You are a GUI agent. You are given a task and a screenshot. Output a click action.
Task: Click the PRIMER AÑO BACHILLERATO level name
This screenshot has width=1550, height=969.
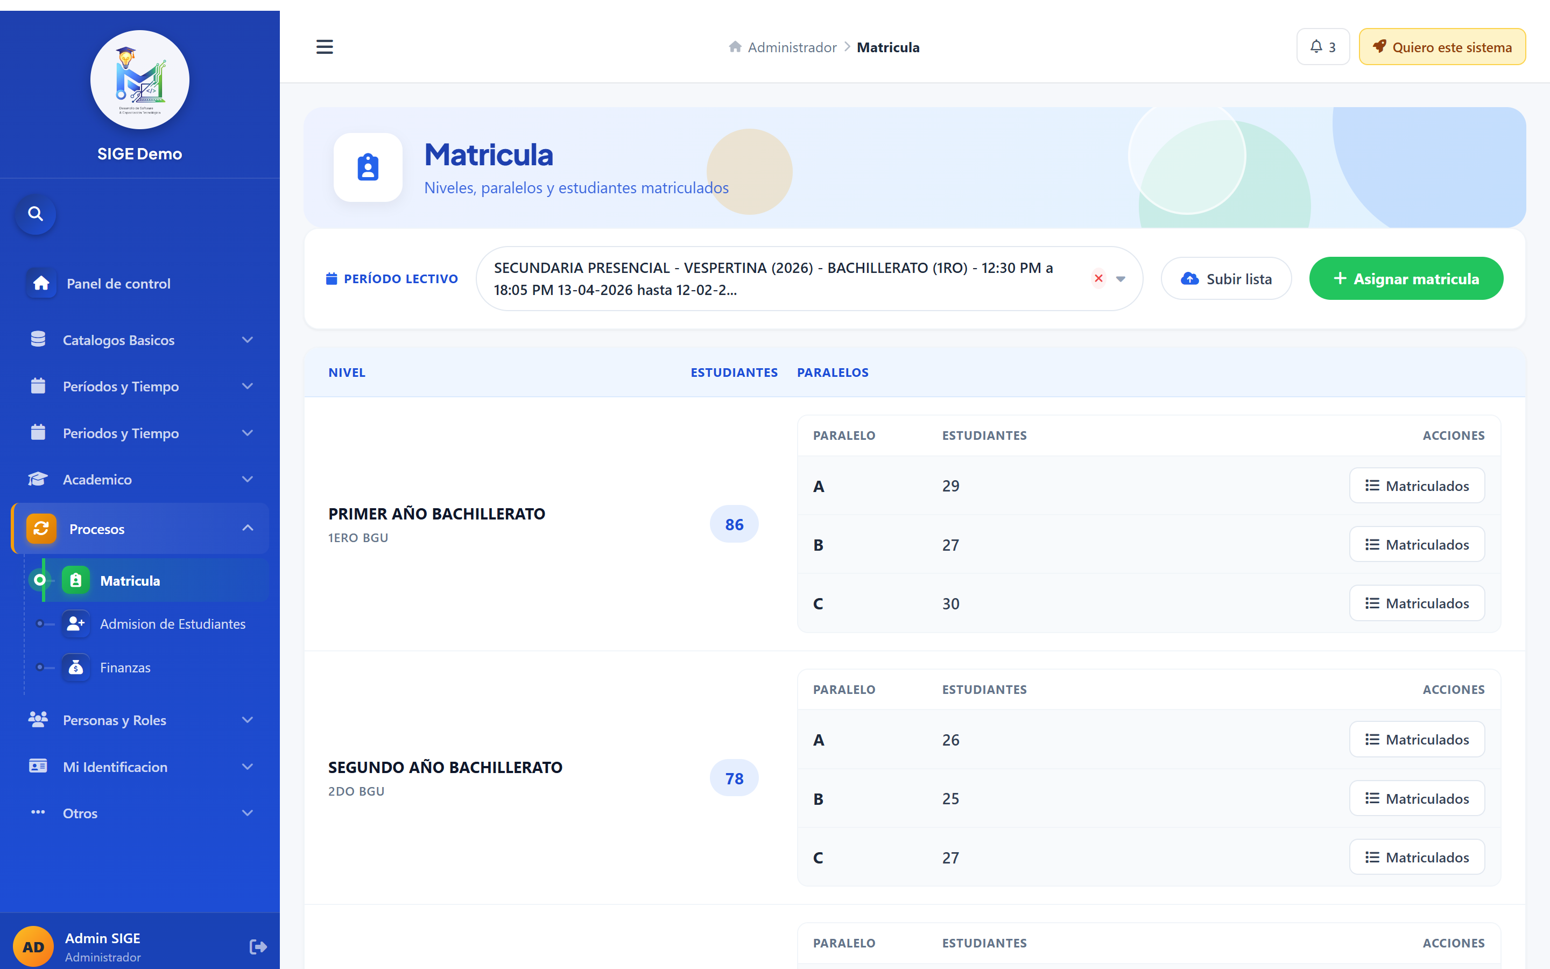point(437,514)
